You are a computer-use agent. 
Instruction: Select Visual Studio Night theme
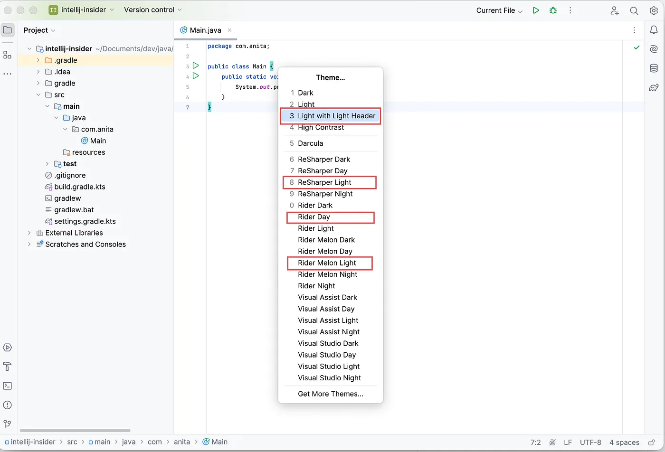pyautogui.click(x=330, y=378)
